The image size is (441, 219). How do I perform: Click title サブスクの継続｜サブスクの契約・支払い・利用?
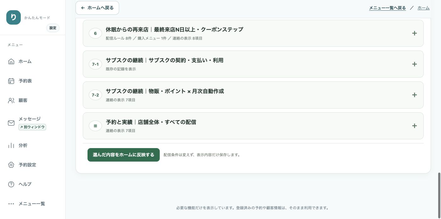[x=165, y=60]
